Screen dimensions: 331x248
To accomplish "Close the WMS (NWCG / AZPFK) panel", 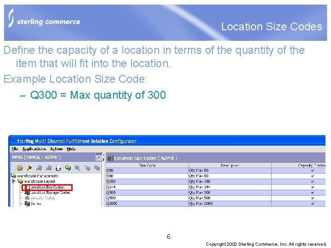I will coord(99,157).
